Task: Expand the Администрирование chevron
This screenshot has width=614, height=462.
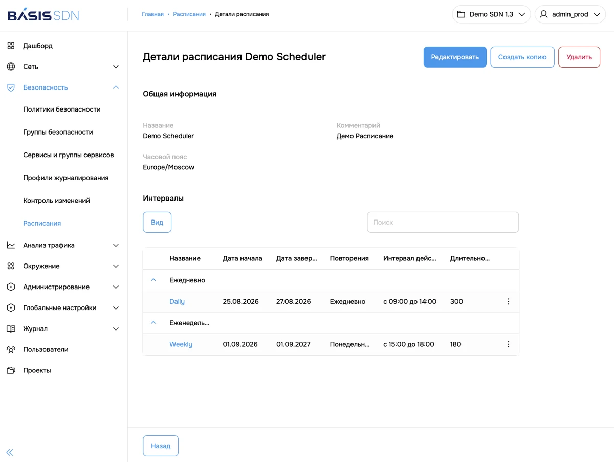Action: point(116,287)
